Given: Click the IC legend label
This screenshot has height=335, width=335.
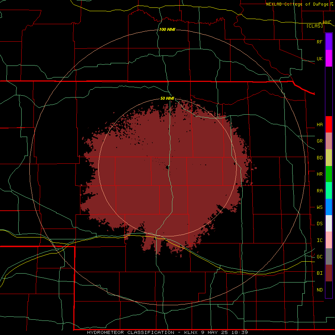Looking at the screenshot, I should click(x=319, y=240).
